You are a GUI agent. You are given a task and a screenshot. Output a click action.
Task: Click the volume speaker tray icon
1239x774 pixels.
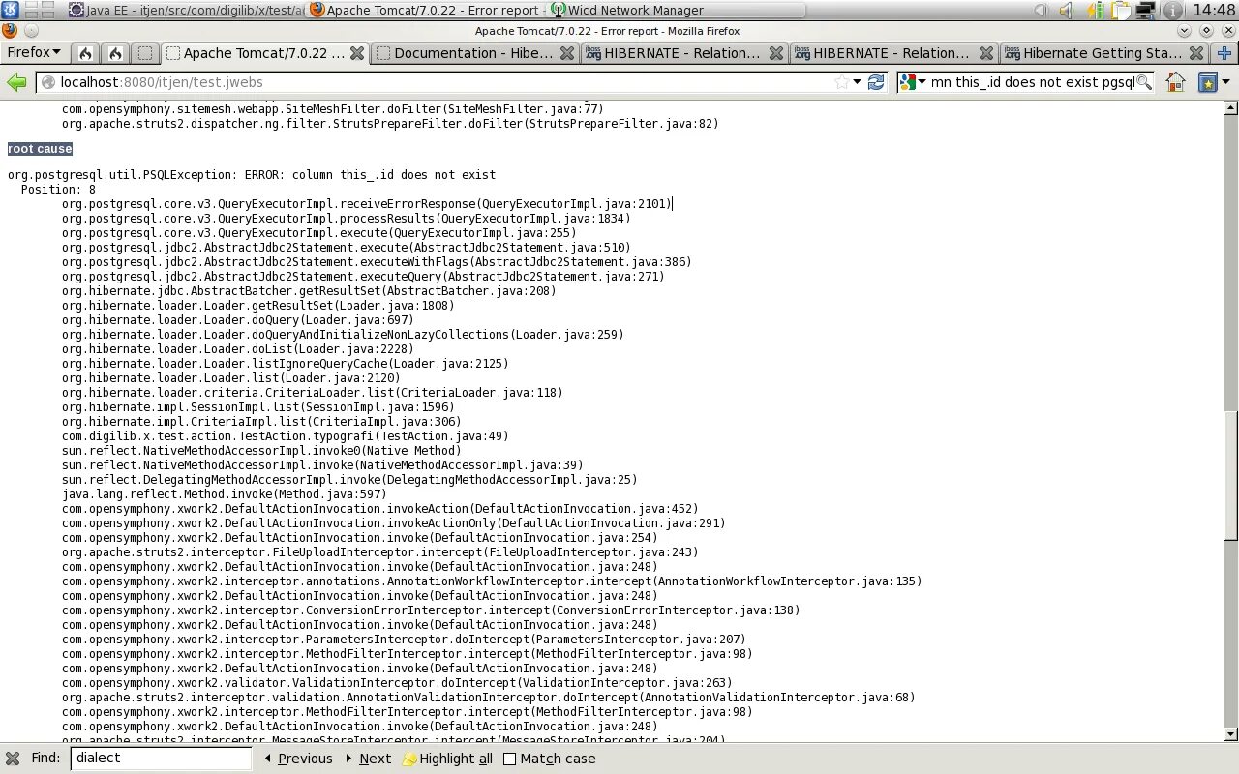(1066, 11)
